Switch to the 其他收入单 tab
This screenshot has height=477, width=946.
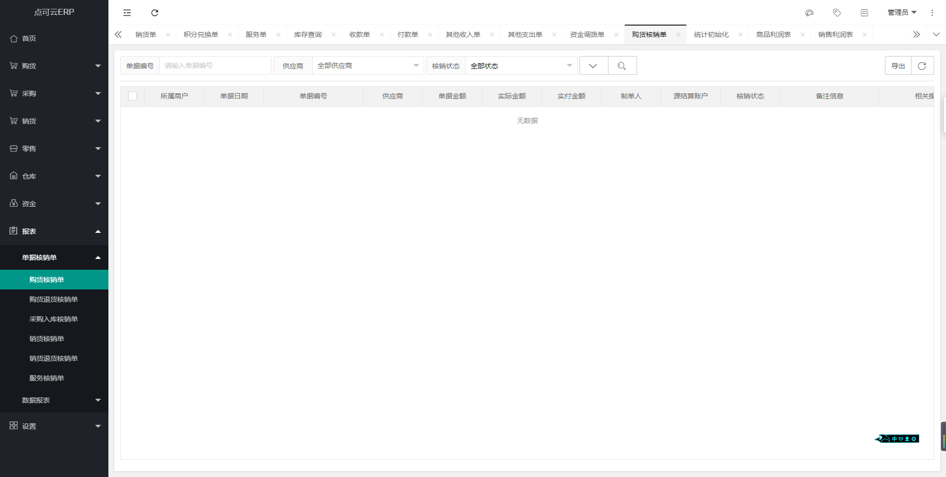coord(463,34)
